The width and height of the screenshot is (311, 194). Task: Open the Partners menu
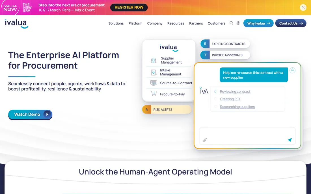coord(196,23)
